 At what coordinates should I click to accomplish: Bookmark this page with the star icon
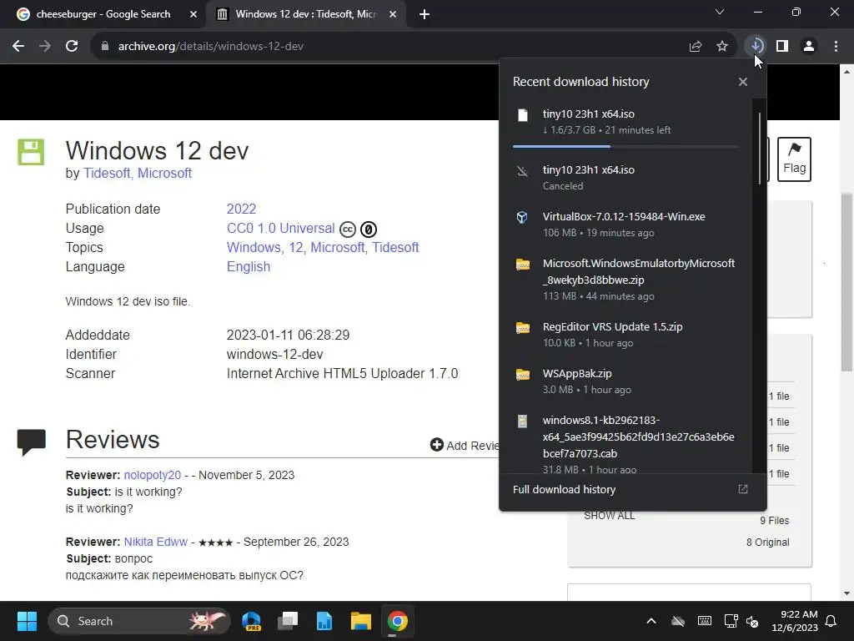point(722,47)
